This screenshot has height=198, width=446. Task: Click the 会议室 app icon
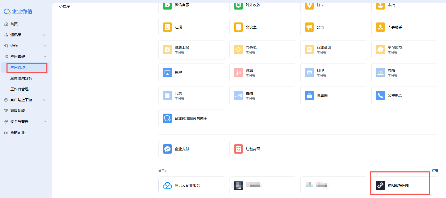(x=238, y=27)
